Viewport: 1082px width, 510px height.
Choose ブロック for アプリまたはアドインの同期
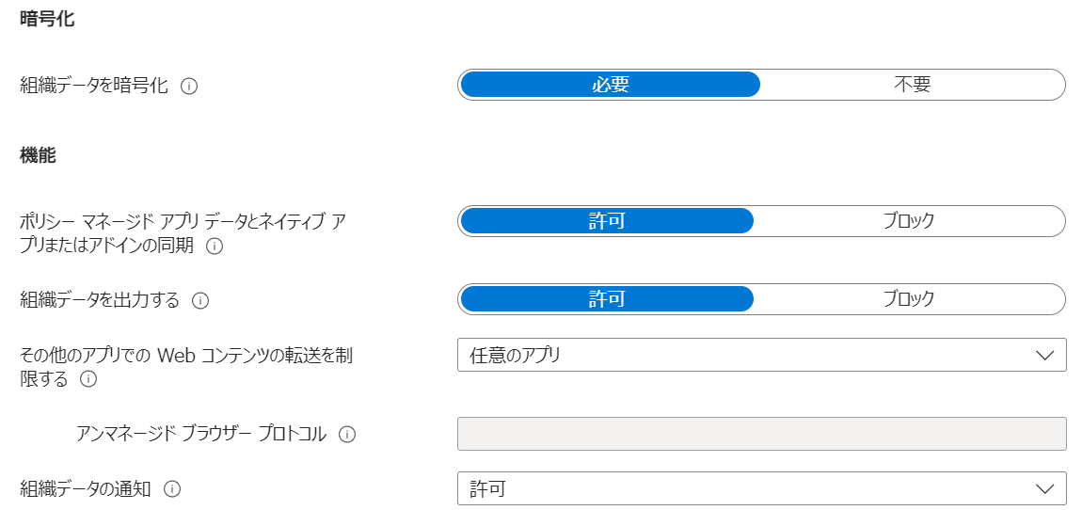point(909,221)
